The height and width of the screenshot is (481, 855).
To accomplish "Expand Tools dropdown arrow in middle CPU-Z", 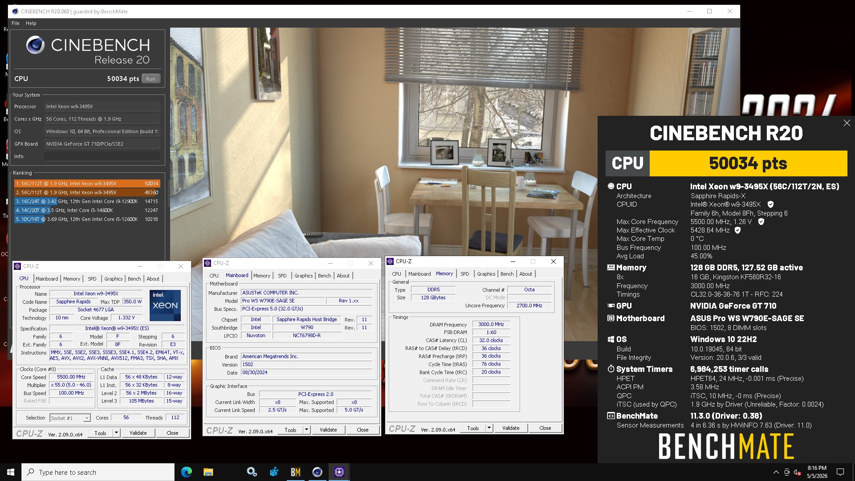I will (x=306, y=430).
